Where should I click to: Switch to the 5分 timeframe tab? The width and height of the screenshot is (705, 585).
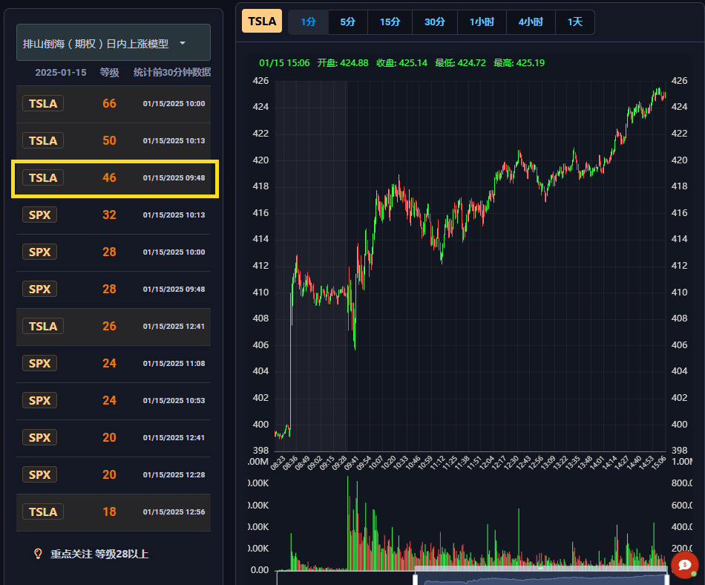[348, 22]
